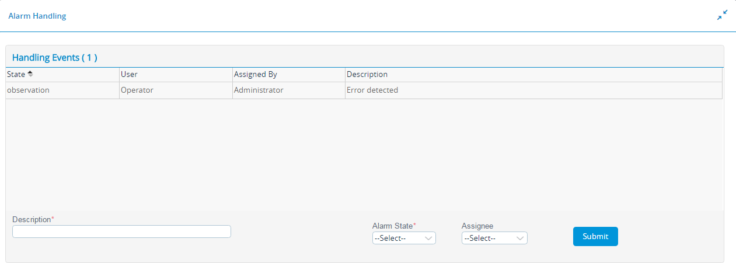The height and width of the screenshot is (263, 736).
Task: Select the Error detected description cell
Action: 372,90
